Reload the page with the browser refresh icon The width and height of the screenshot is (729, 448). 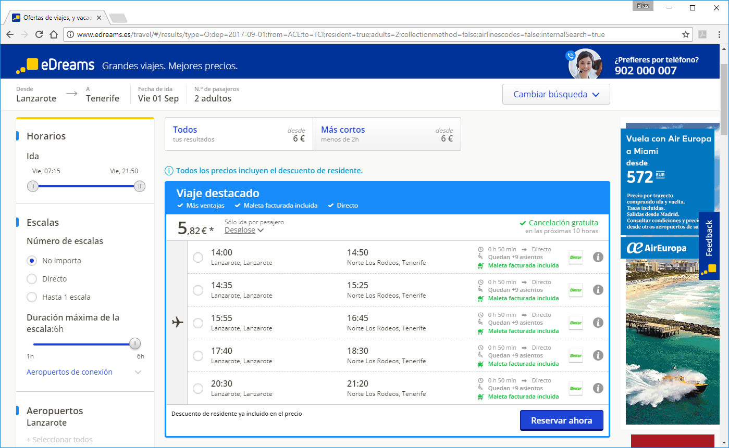[39, 34]
